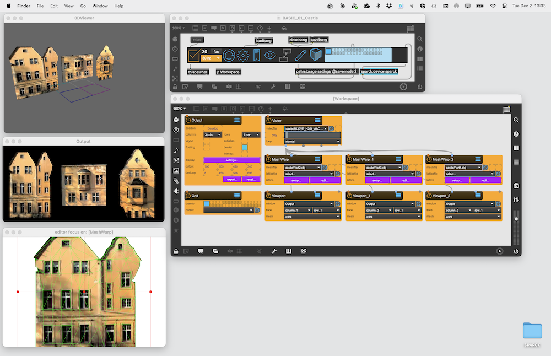This screenshot has width=551, height=356.
Task: Click the settings... button in the Output node
Action: coord(231,160)
